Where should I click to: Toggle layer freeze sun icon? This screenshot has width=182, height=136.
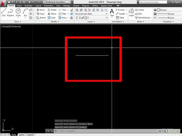pyautogui.click(x=80, y=18)
